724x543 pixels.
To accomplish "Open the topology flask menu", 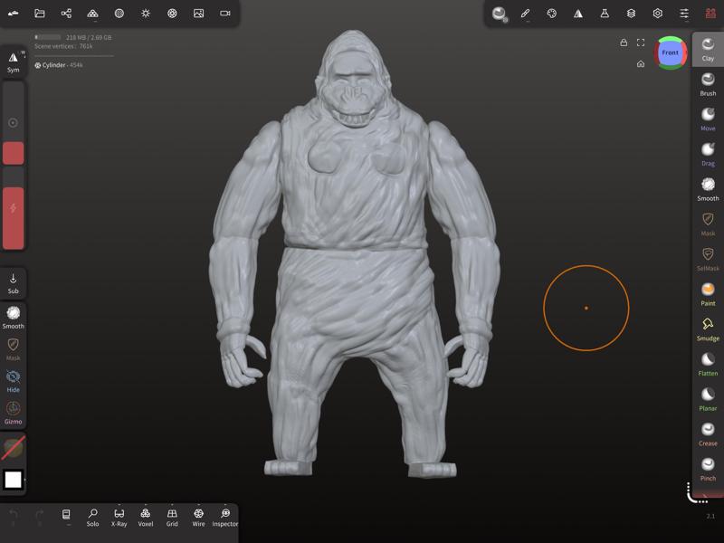I will click(605, 14).
